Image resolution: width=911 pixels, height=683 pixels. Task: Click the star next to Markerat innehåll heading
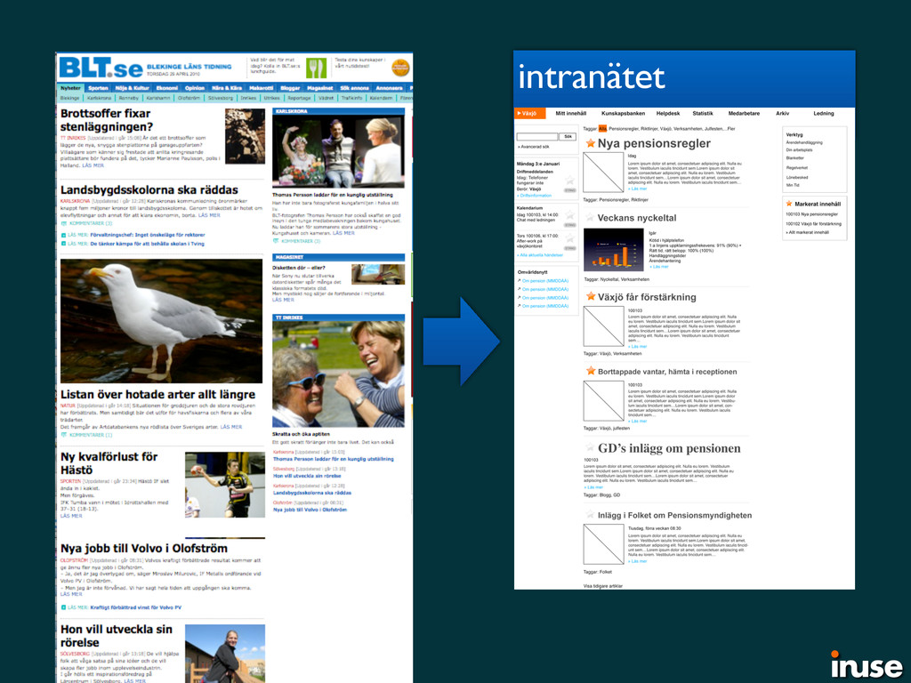[789, 204]
